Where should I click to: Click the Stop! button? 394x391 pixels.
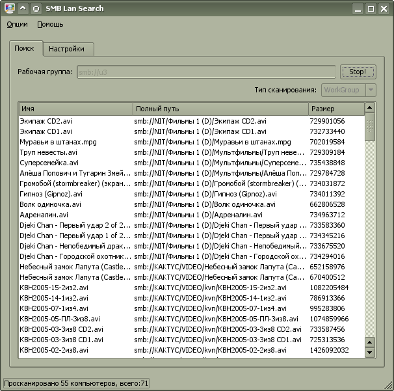click(358, 72)
